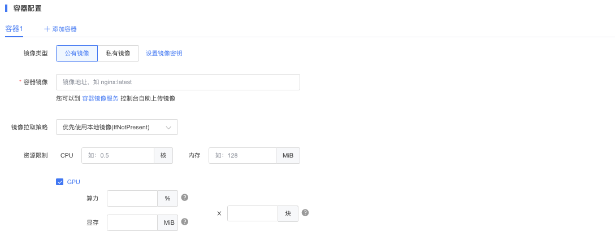Select the 私有镜像 image type
Viewport: 615px width, 236px height.
click(118, 53)
